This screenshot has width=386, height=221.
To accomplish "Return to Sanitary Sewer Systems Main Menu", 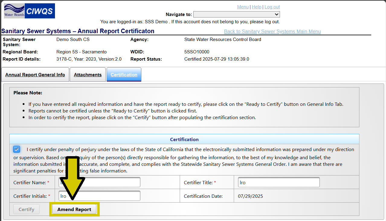I will pos(272,31).
